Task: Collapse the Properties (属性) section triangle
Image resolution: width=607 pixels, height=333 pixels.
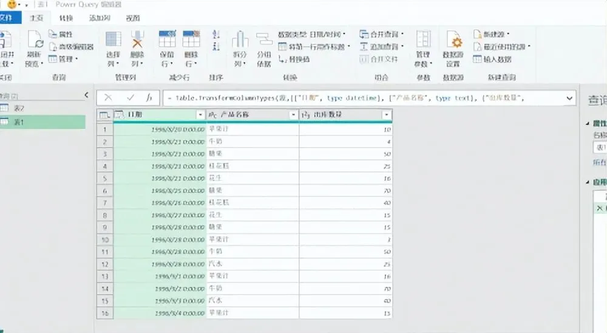Action: pos(588,124)
